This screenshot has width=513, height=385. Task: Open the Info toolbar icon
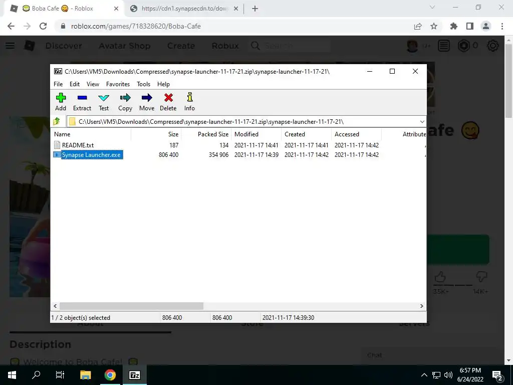pyautogui.click(x=189, y=97)
